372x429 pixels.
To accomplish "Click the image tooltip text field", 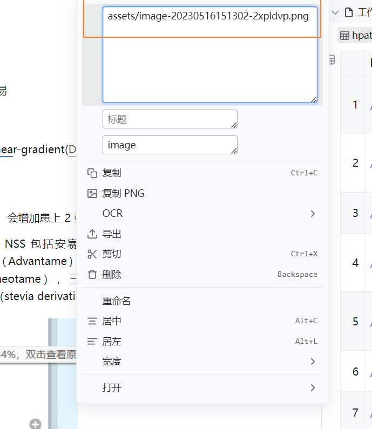I will (x=170, y=145).
